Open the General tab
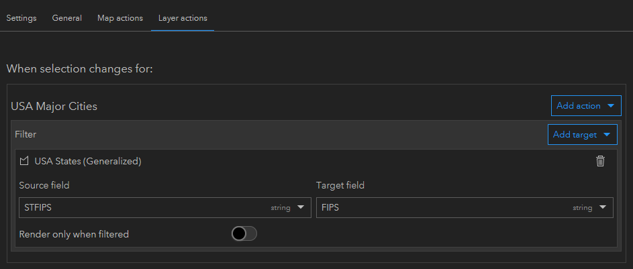The width and height of the screenshot is (633, 269). coord(67,18)
